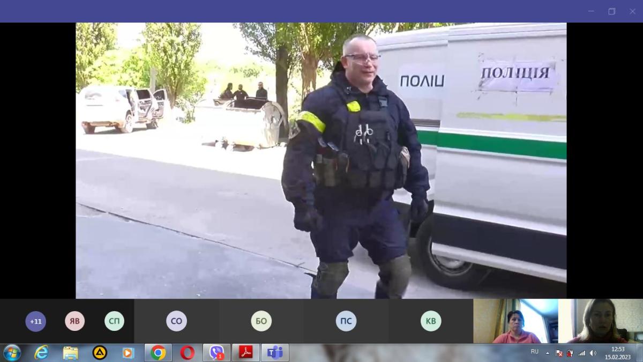Screen dimensions: 643x362
Task: Switch to Microsoft Teams taskbar icon
Action: click(275, 352)
